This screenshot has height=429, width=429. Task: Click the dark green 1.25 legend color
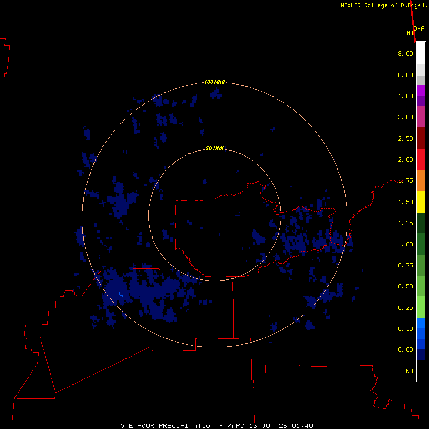[421, 223]
